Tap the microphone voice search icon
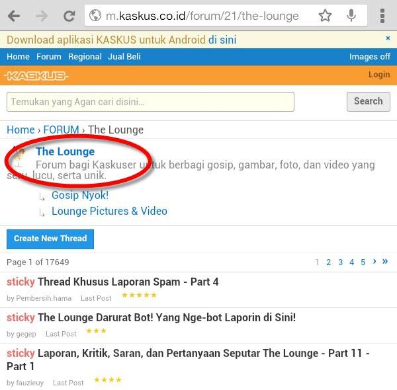Screen dimensions: 397x390 click(x=351, y=15)
